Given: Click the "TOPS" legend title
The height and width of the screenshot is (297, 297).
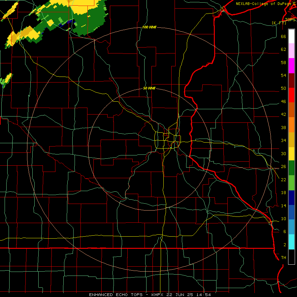Looking at the screenshot, I should 290,20.
